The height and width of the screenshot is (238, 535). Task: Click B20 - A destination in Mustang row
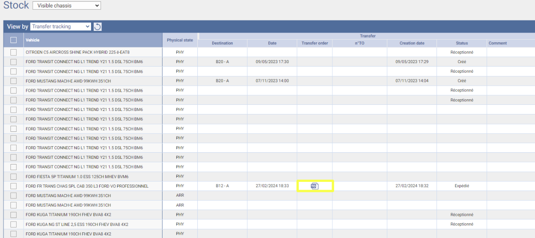(x=222, y=81)
